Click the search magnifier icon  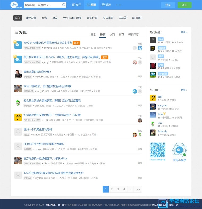[64, 5]
